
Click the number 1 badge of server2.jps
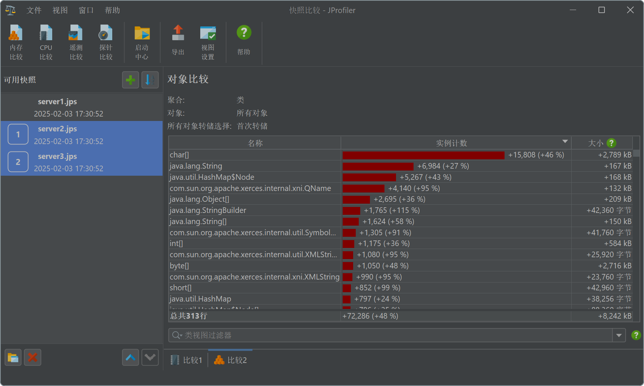(x=18, y=134)
